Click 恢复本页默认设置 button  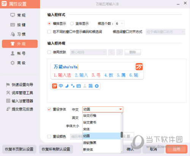19,149
